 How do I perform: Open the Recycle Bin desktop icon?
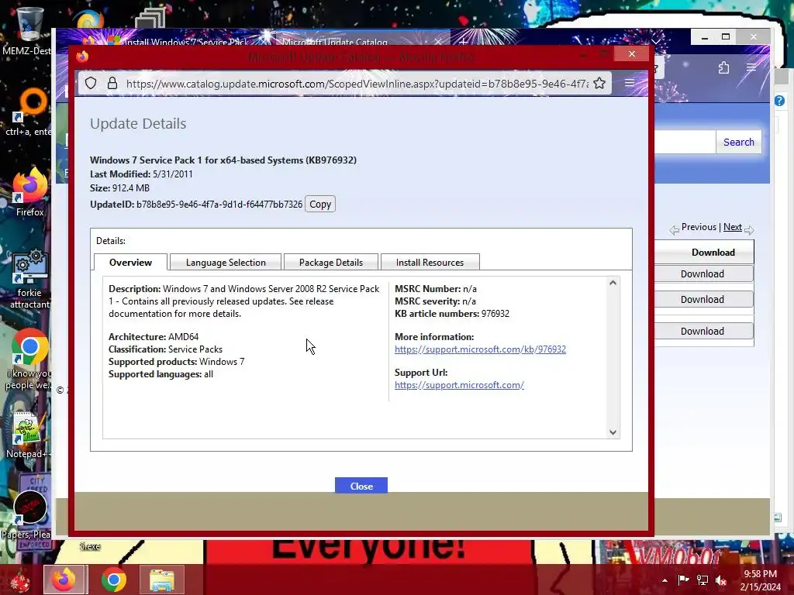coord(29,30)
